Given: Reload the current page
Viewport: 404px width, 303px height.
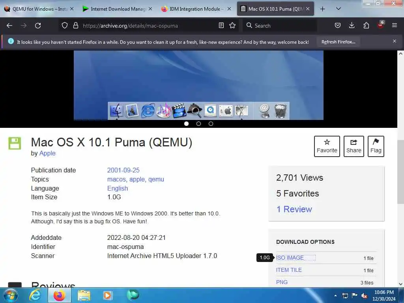Looking at the screenshot, I should [38, 26].
